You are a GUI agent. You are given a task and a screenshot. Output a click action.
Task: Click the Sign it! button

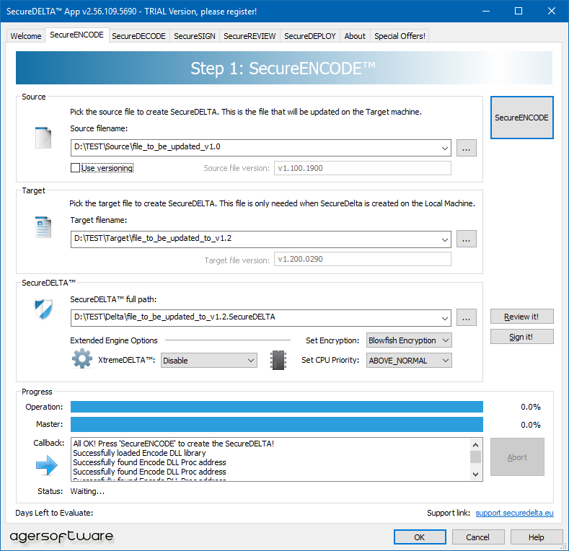[522, 337]
